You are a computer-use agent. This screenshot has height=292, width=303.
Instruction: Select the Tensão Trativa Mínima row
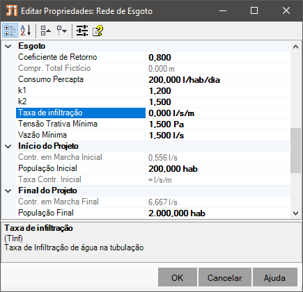pyautogui.click(x=153, y=124)
